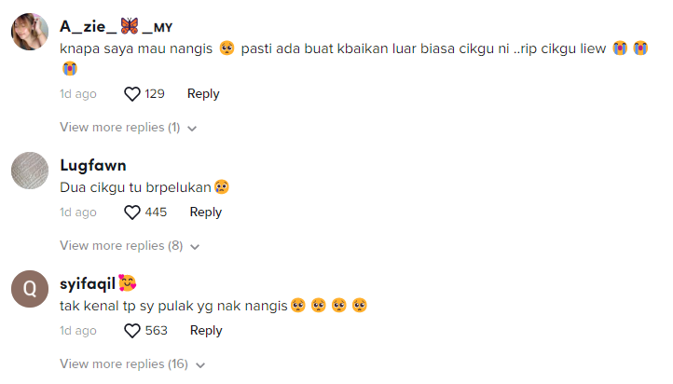673x384 pixels.
Task: Click the chevron beside replies (8)
Action: tap(195, 247)
